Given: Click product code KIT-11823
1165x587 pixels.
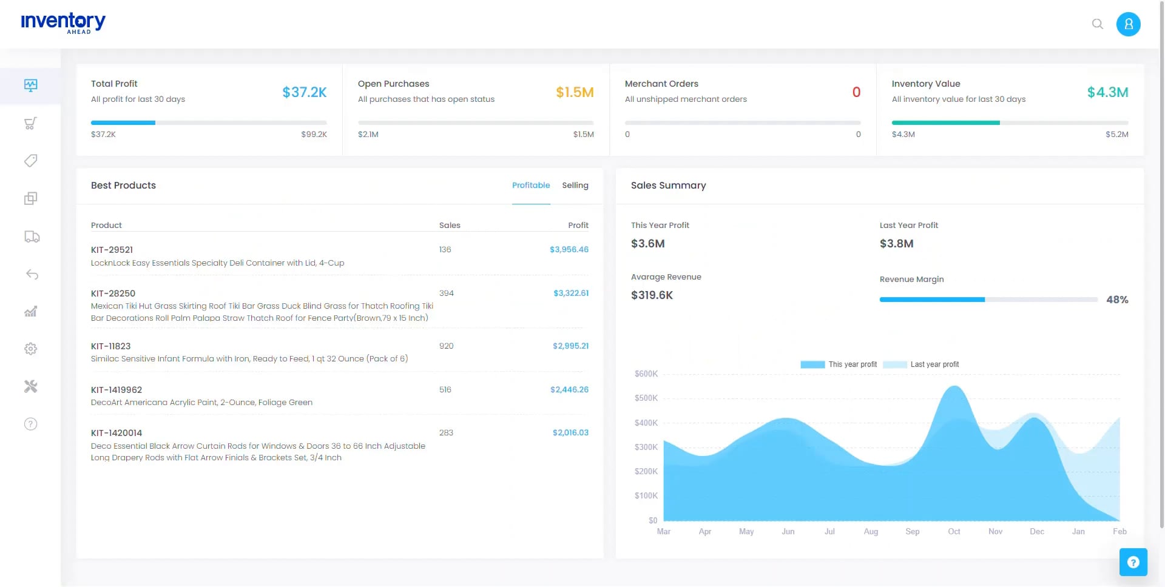Looking at the screenshot, I should [110, 346].
